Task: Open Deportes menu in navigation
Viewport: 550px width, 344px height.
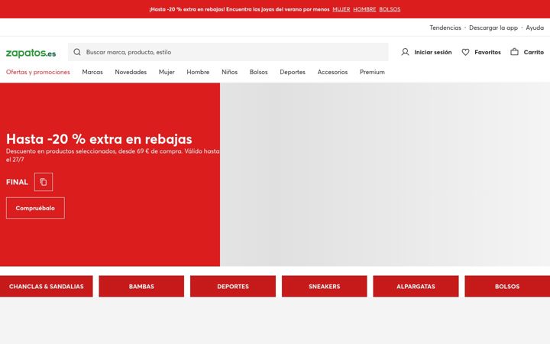Action: 293,72
